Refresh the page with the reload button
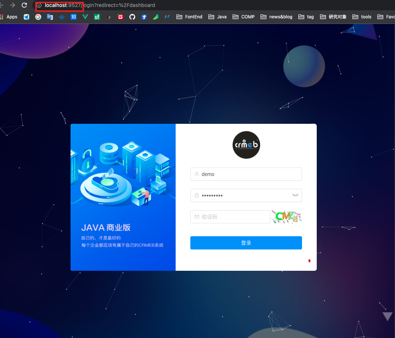Screen dimensions: 395x338 pyautogui.click(x=24, y=5)
